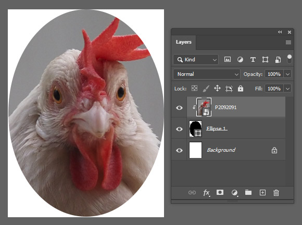
Task: Create new fill or adjustment layer
Action: [234, 193]
